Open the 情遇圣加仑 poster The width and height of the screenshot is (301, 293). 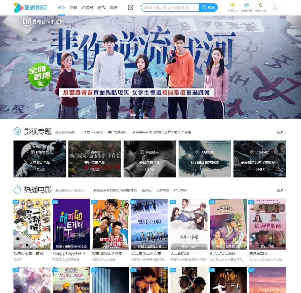[x=267, y=224]
